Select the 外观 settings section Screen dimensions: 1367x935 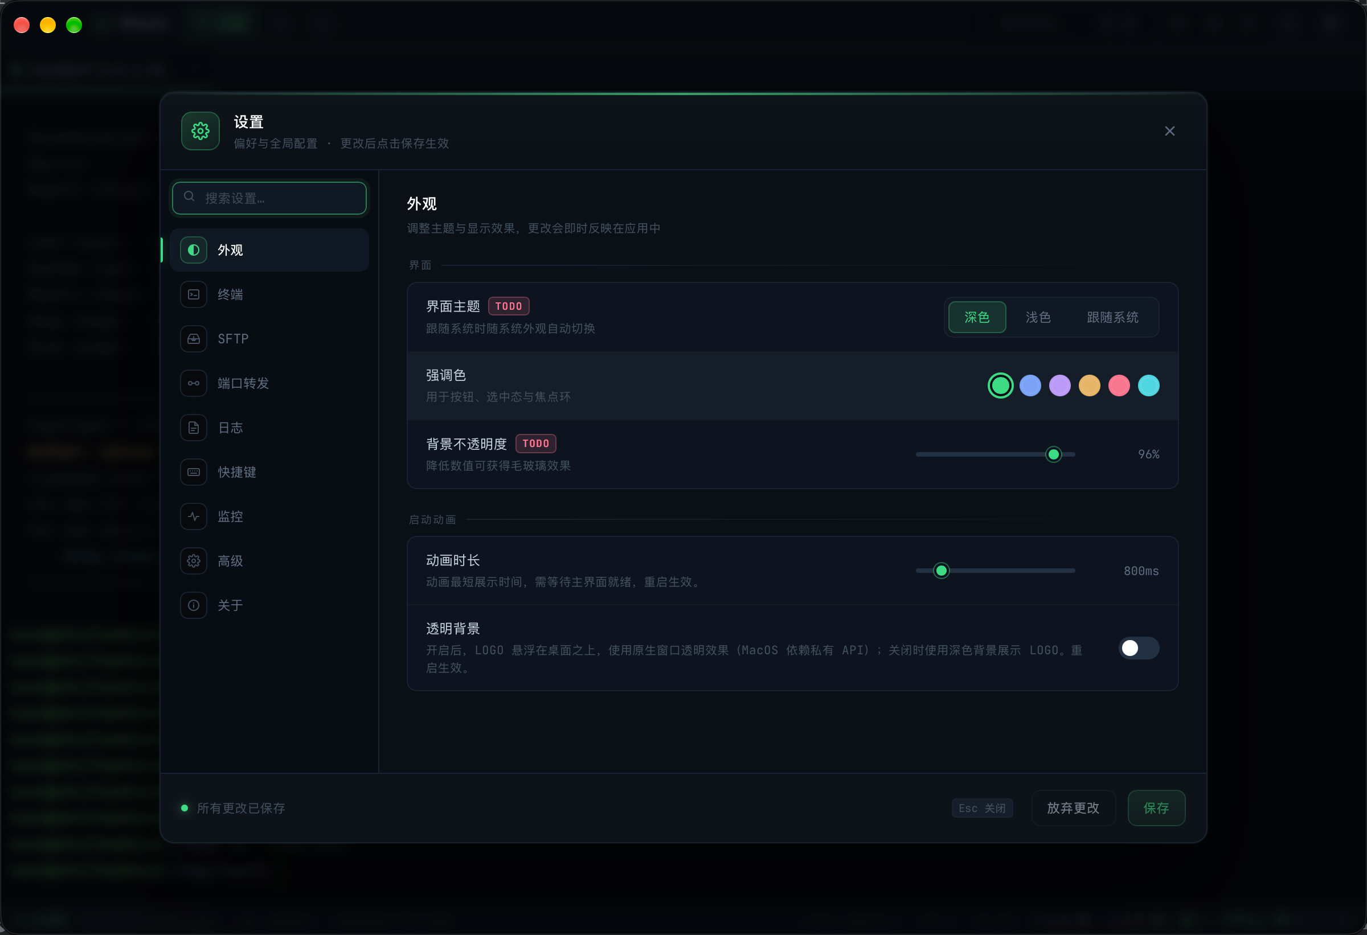269,250
